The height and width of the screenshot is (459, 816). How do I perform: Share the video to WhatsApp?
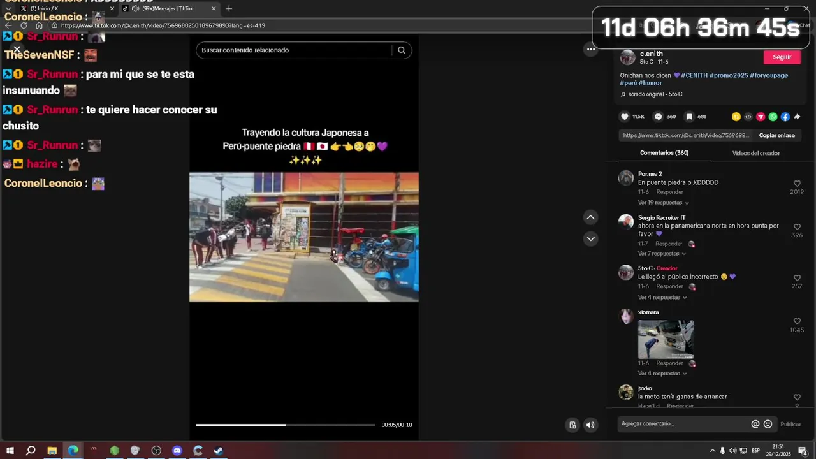click(773, 117)
